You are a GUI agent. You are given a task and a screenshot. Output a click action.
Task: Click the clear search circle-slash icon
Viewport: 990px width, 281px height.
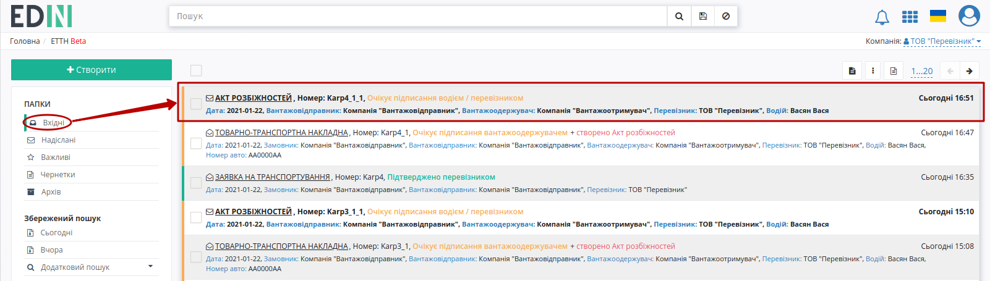pyautogui.click(x=726, y=16)
